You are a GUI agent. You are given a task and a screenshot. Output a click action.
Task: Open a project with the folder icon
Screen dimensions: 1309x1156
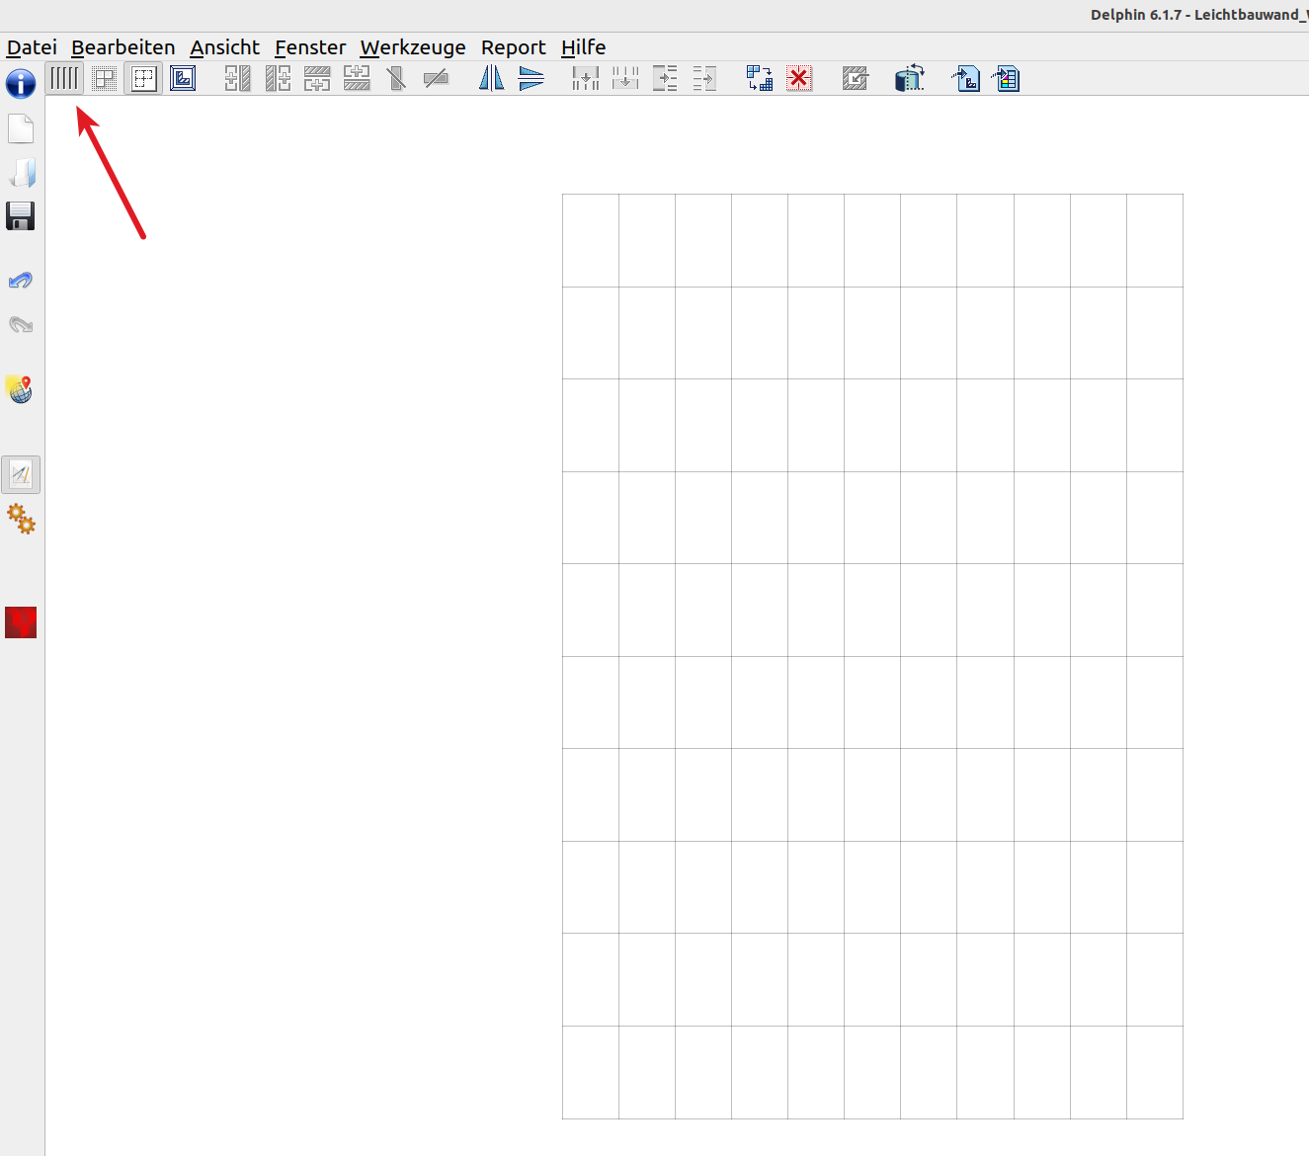(x=21, y=173)
